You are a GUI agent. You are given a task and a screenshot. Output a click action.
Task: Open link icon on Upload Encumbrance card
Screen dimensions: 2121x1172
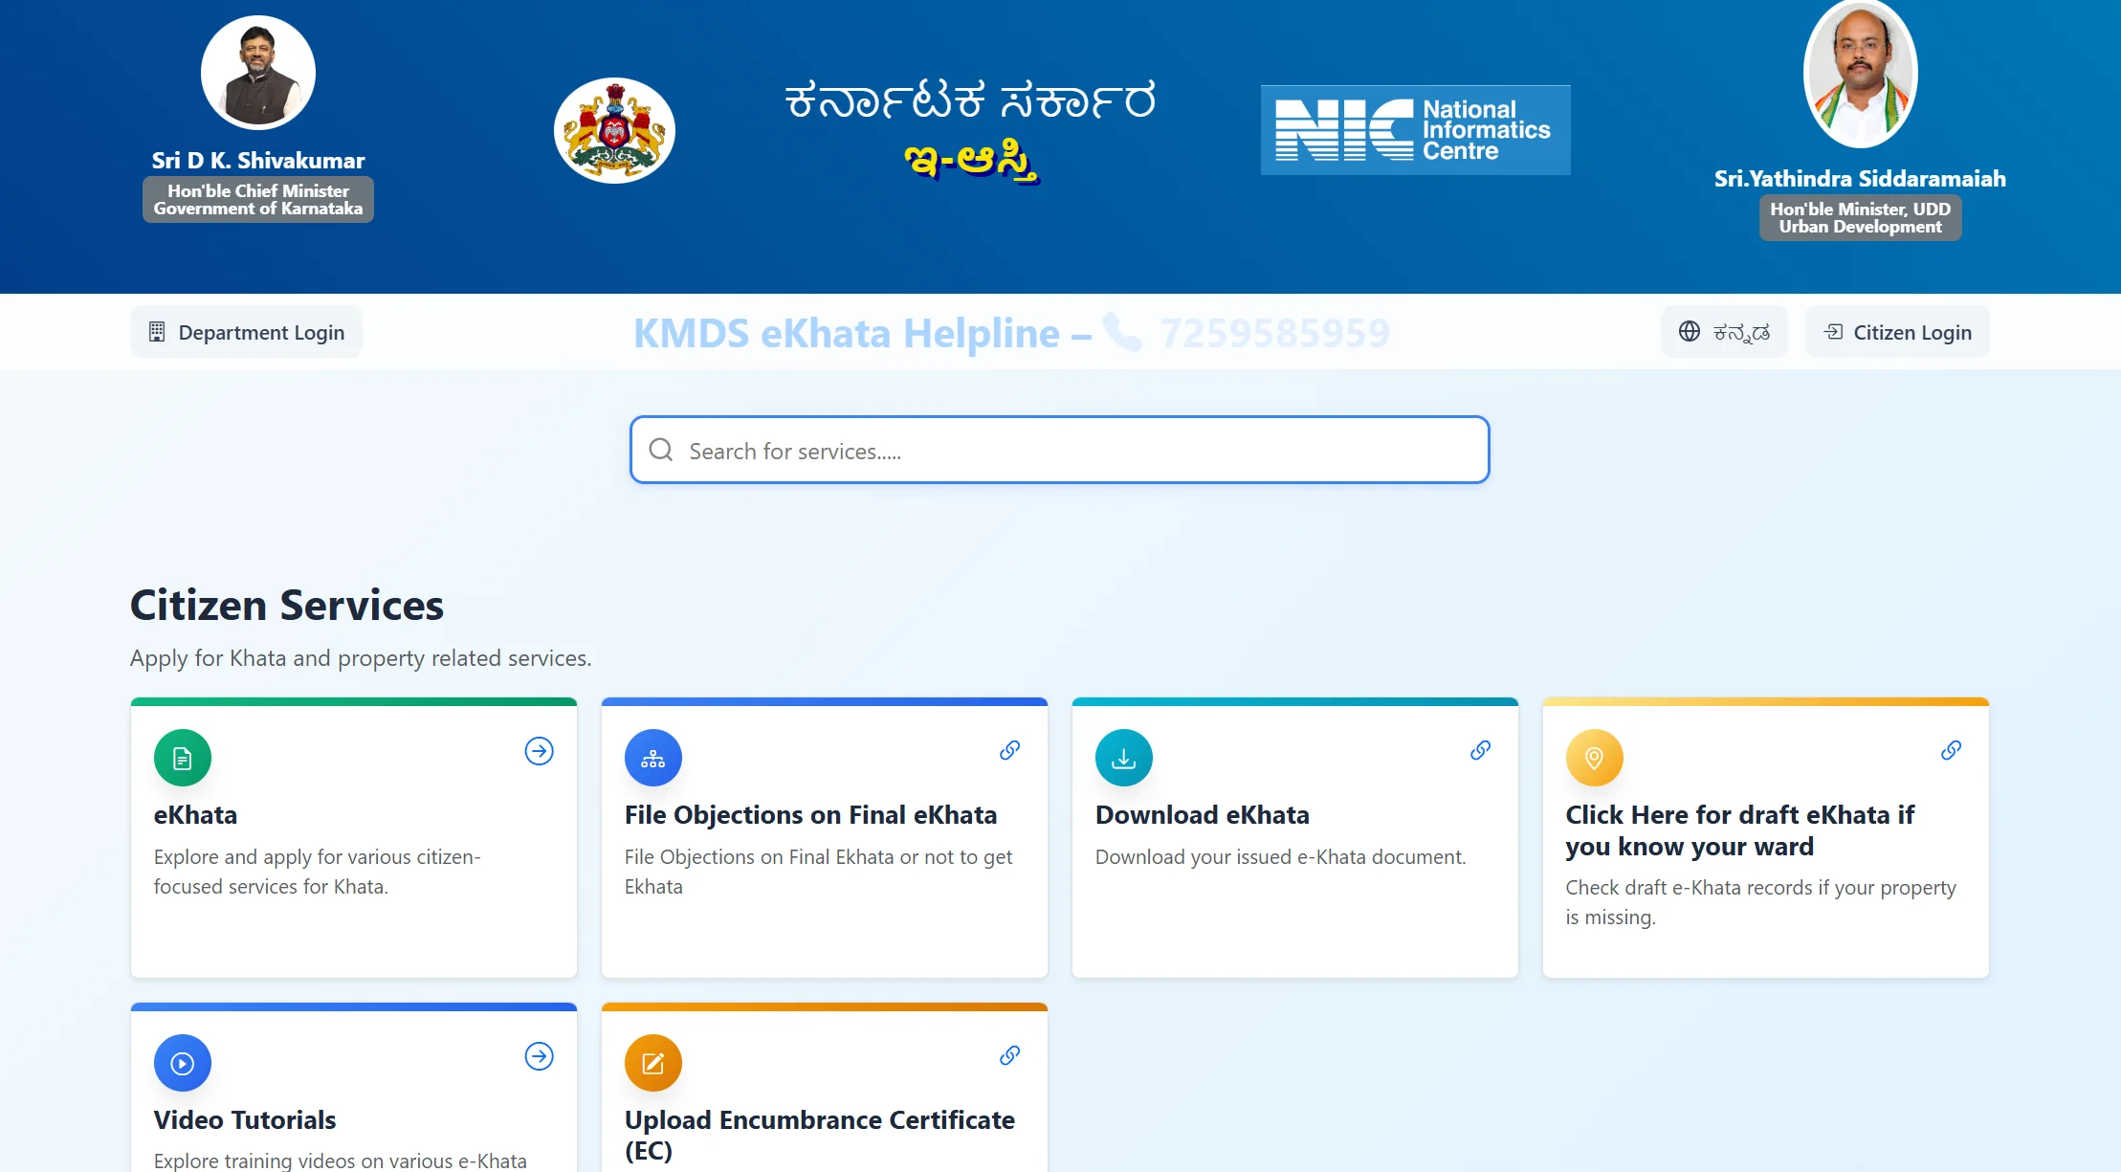(1009, 1055)
